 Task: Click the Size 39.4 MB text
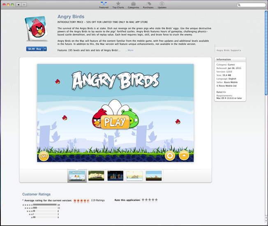(x=224, y=75)
